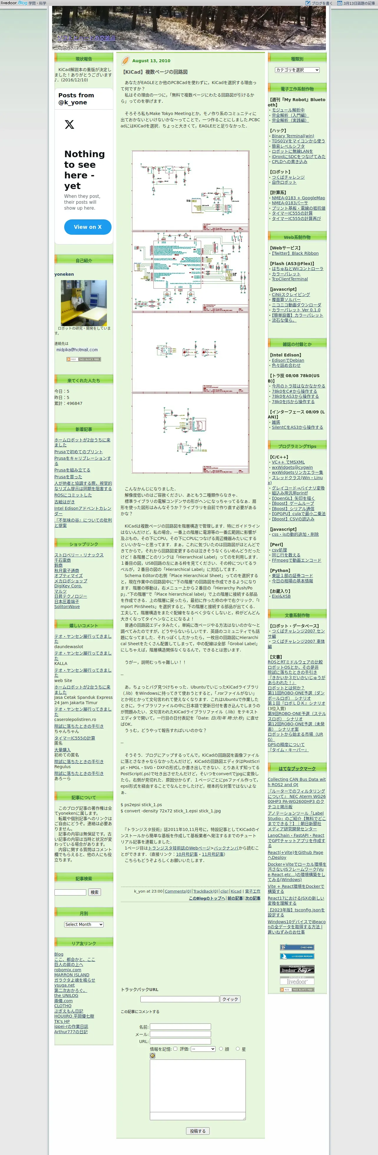Open the TcpClientTerminal link
Screen dimensions: 378x1155
click(x=290, y=279)
